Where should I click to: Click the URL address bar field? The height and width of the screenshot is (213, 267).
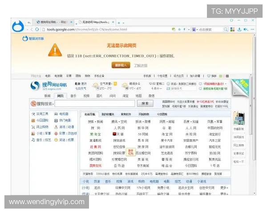pyautogui.click(x=105, y=29)
